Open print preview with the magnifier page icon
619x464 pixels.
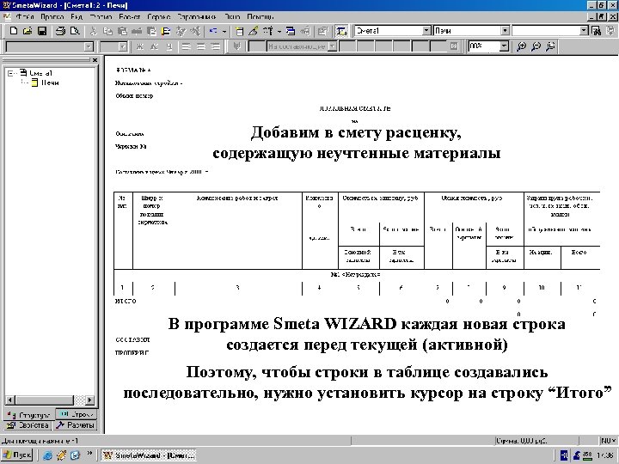pyautogui.click(x=75, y=31)
